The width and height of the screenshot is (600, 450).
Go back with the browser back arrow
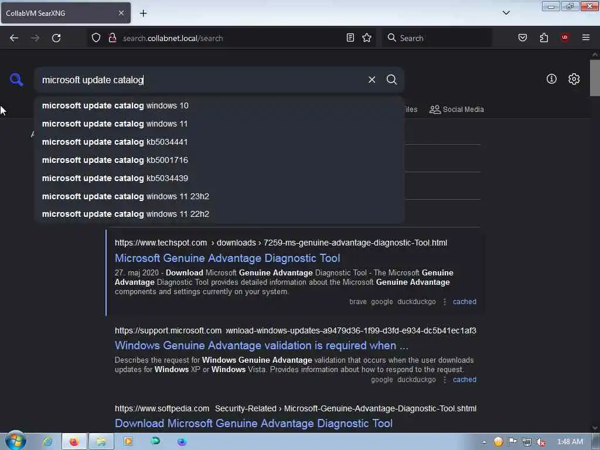pos(14,38)
